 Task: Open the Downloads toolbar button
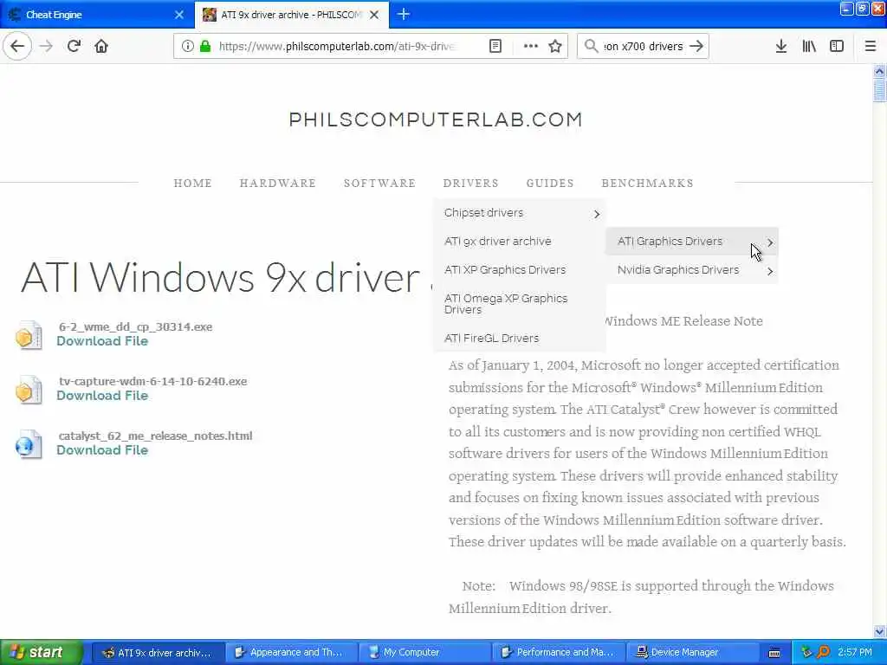(x=781, y=46)
